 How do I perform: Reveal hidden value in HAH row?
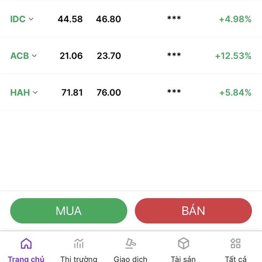tap(174, 92)
